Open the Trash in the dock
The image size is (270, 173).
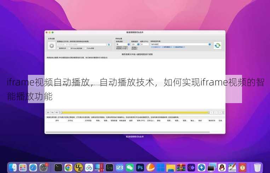[257, 167]
